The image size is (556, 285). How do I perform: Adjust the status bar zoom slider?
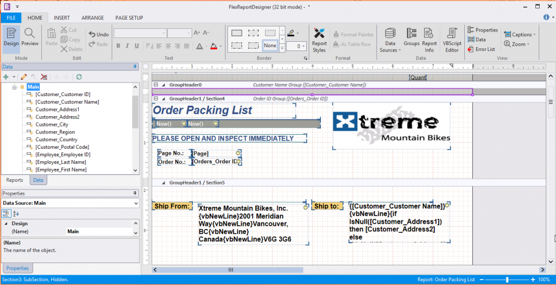point(508,280)
